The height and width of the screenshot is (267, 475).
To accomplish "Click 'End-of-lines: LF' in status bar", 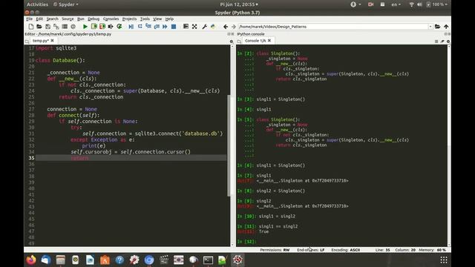I will pyautogui.click(x=310, y=250).
